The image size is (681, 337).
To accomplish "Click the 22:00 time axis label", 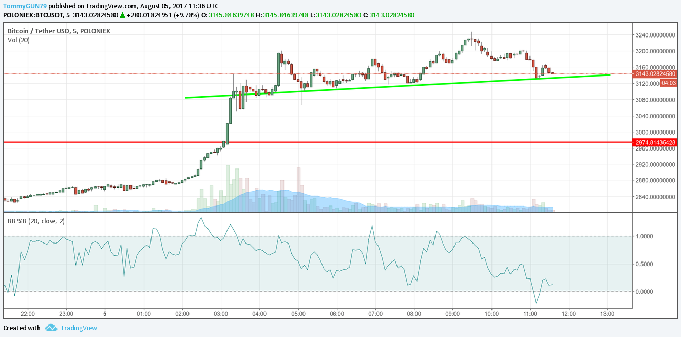I will pos(28,314).
